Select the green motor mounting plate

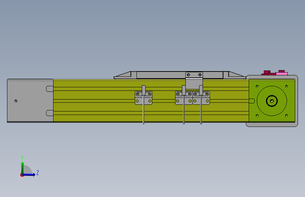pos(272,101)
